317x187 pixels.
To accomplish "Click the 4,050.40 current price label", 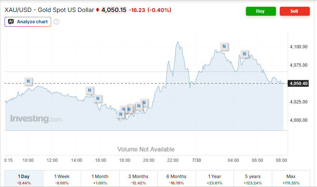I will point(299,84).
